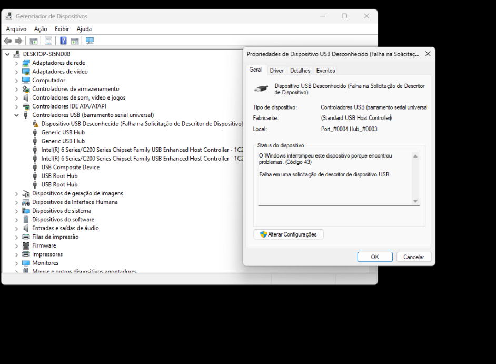Screen dimensions: 496x364
Task: Select the first USB Root Hub entry
Action: (59, 176)
